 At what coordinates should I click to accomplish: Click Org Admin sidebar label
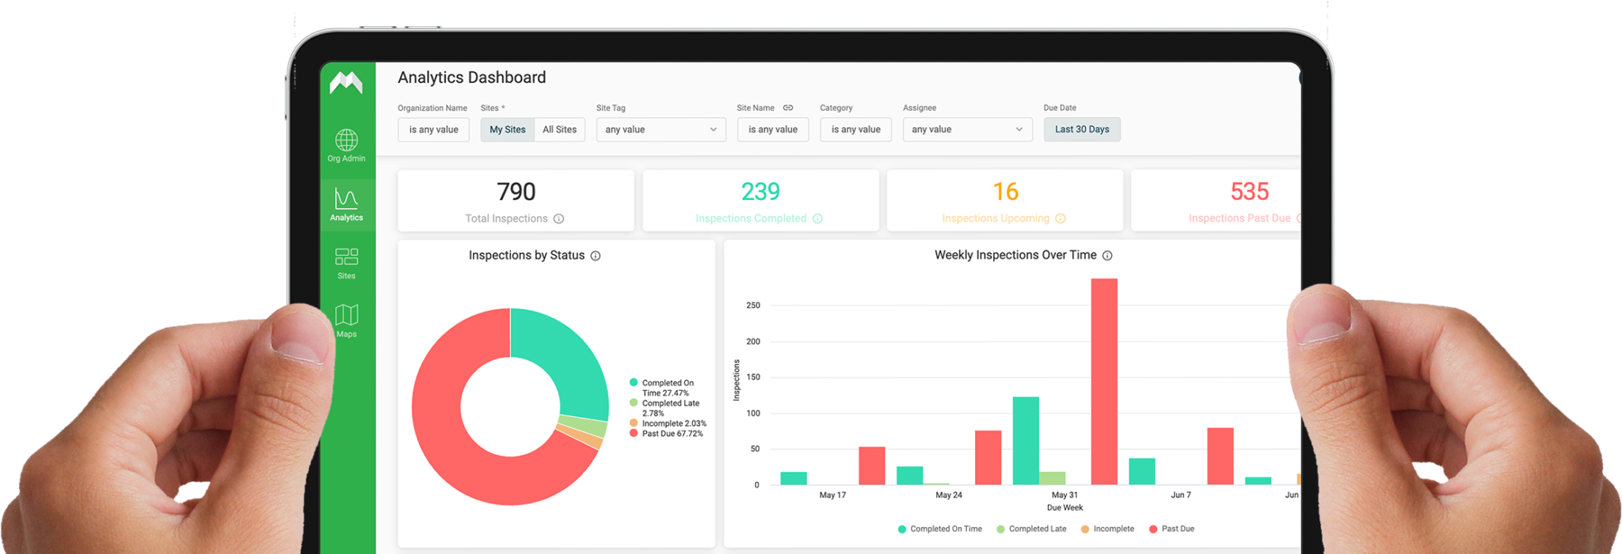346,158
